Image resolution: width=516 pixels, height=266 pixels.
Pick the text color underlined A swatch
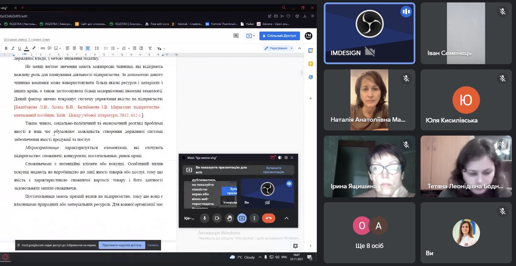26,48
